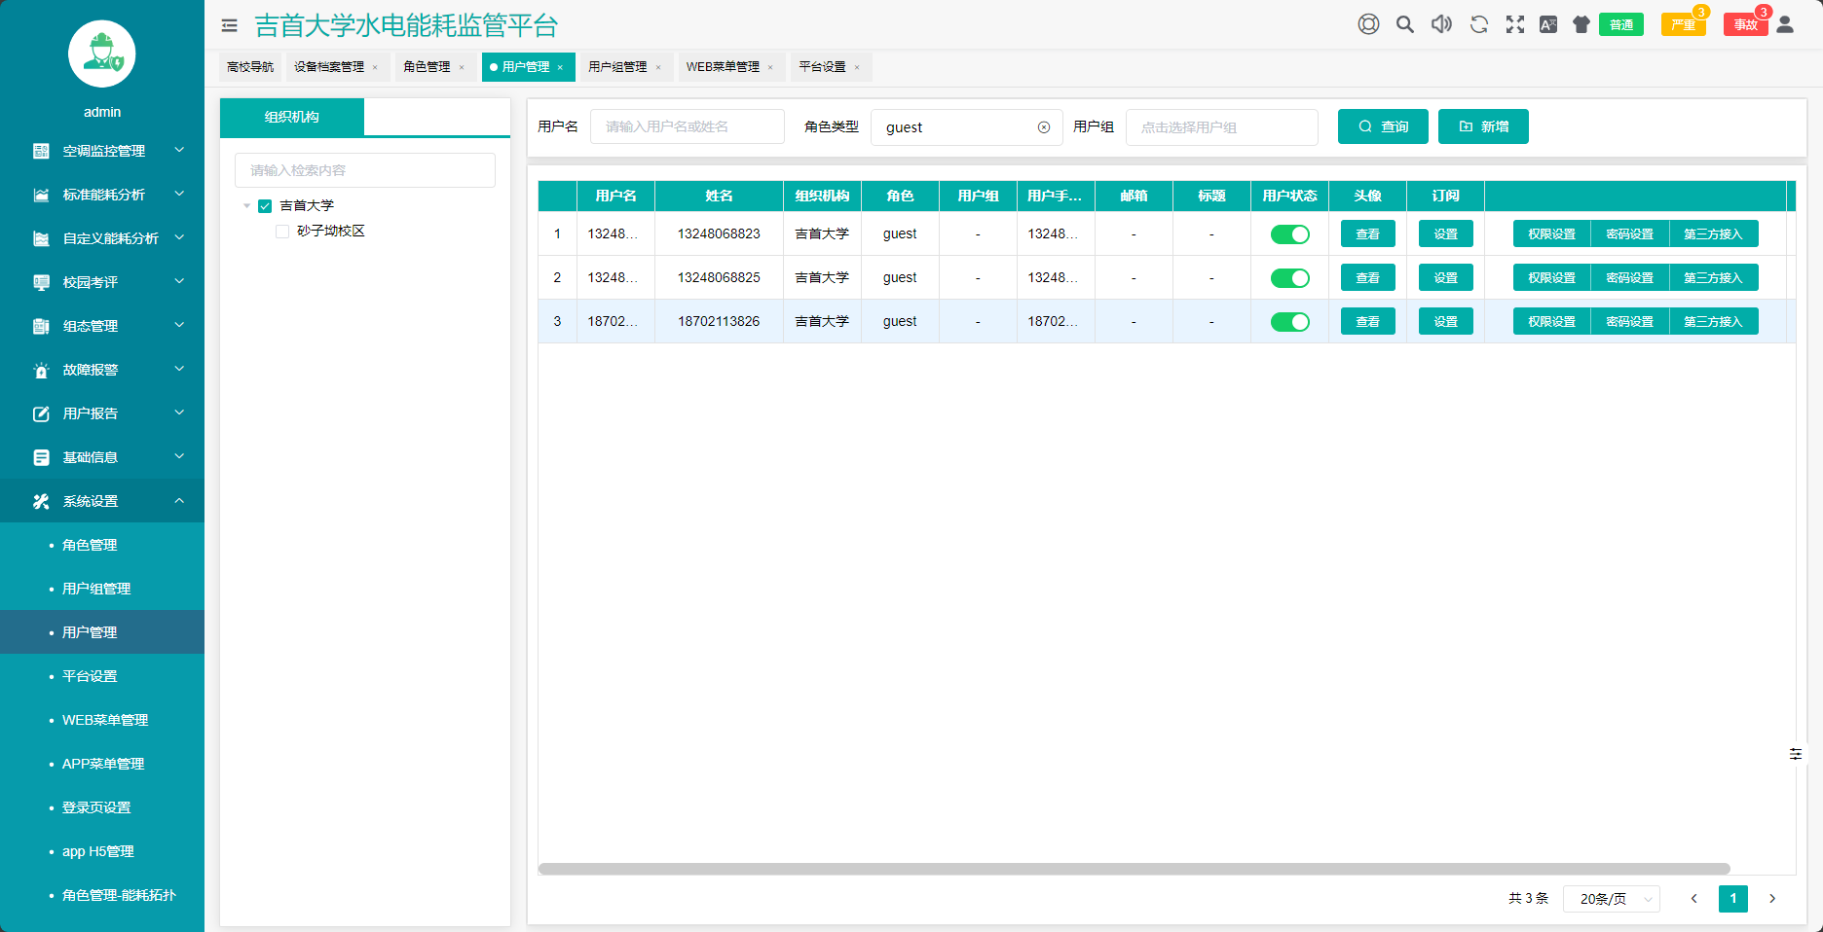Open the header search icon

point(1404,24)
